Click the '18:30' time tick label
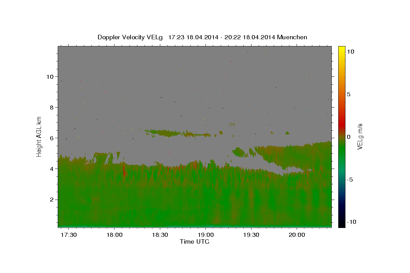 point(160,235)
